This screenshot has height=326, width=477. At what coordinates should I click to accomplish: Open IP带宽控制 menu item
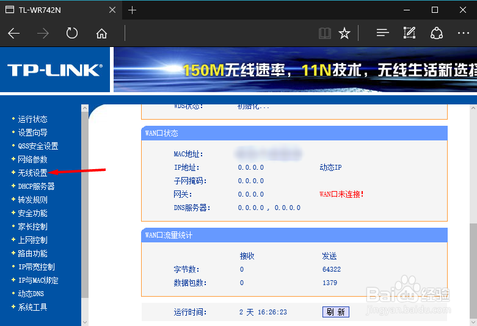coord(37,267)
